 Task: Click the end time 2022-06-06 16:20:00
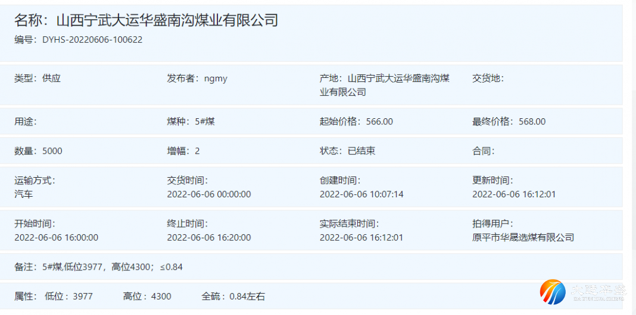tap(208, 238)
